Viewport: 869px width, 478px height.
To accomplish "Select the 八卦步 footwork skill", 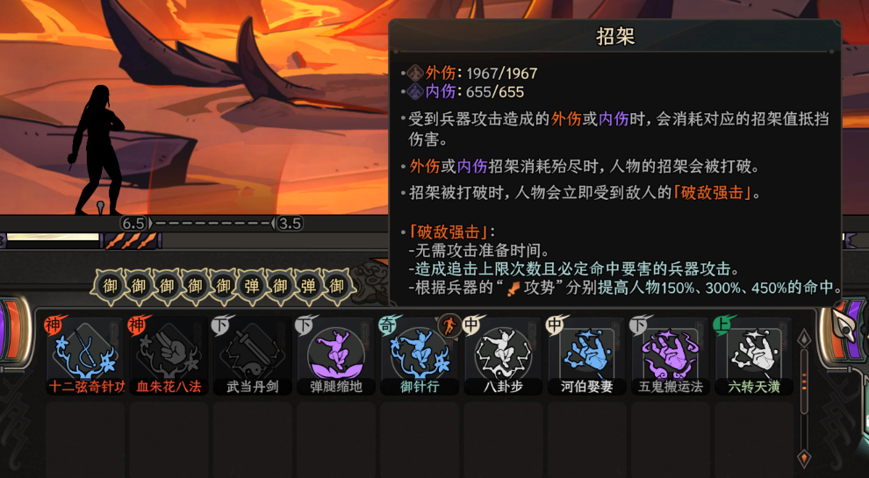I will [504, 354].
